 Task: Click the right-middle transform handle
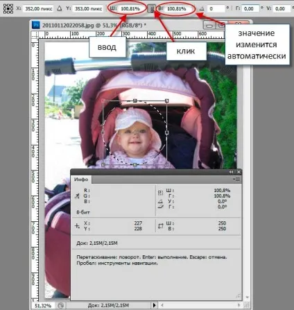pyautogui.click(x=166, y=132)
